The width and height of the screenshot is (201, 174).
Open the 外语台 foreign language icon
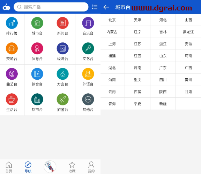point(88,74)
